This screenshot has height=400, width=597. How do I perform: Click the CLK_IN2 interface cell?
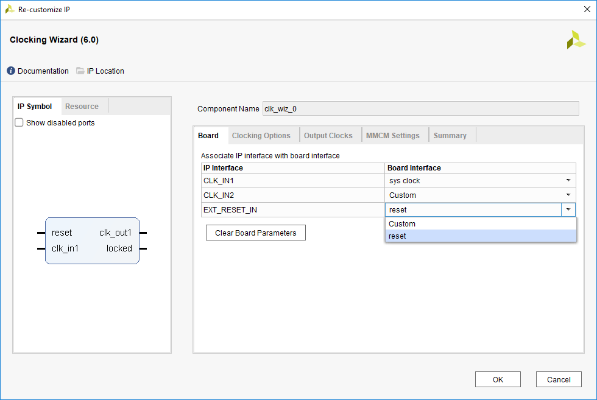point(293,195)
